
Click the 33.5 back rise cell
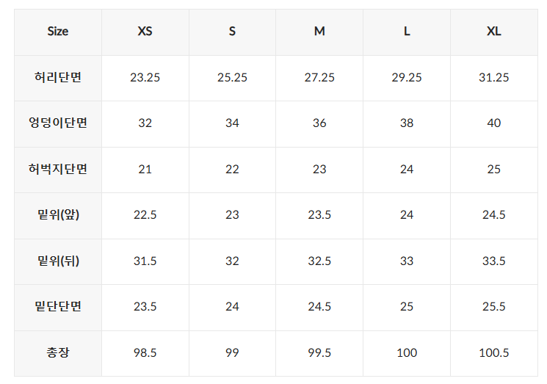point(494,261)
